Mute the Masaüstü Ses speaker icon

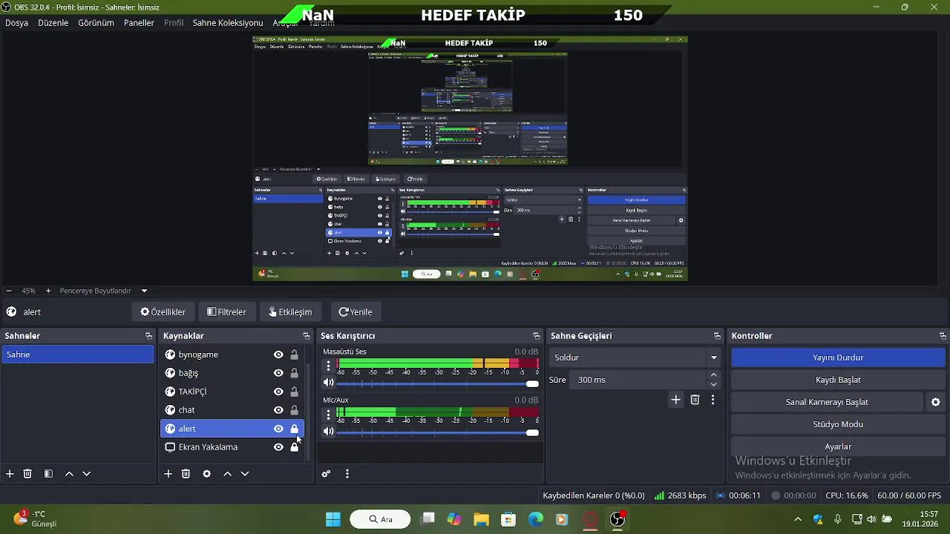click(x=328, y=383)
